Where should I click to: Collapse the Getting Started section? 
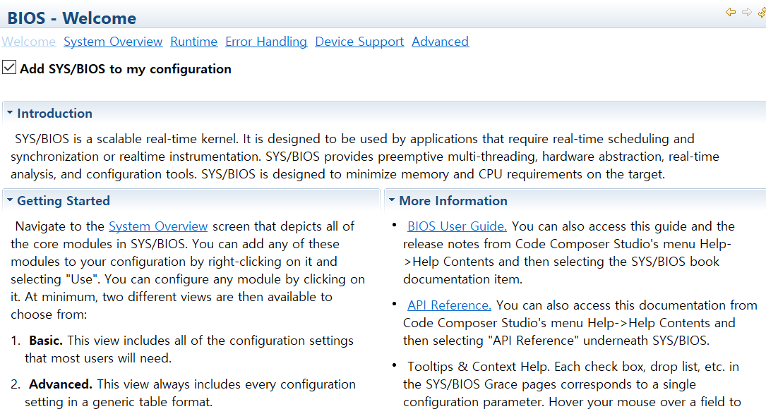pos(9,200)
